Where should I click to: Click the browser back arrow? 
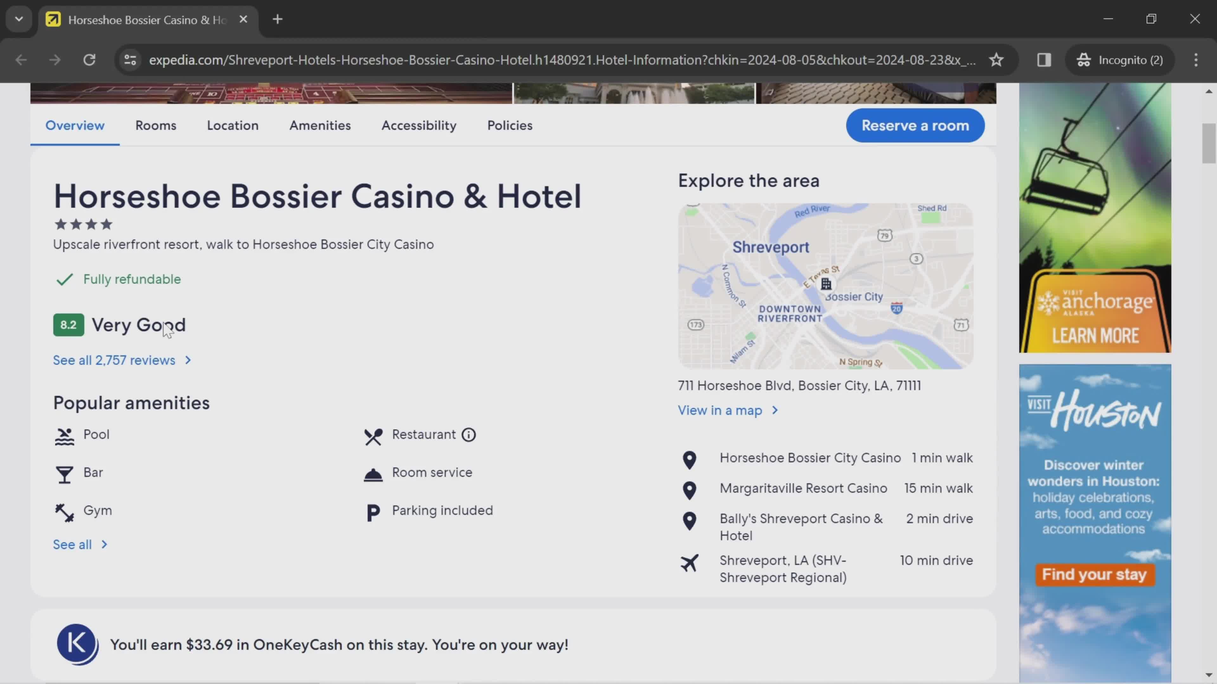[x=21, y=60]
